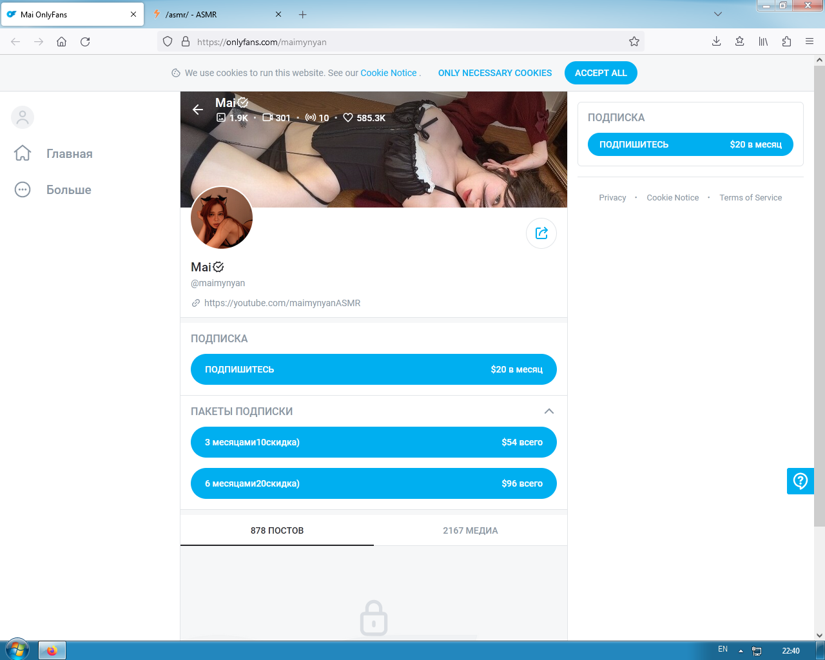
Task: Choose ONLY NECESSARY COOKIES
Action: [x=495, y=73]
